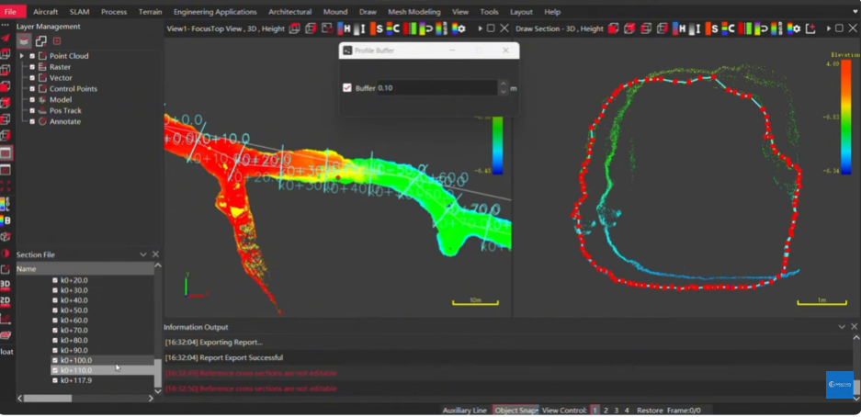Click the red plus icon in Layer Management
Screen dimensions: 861x417
pos(57,40)
